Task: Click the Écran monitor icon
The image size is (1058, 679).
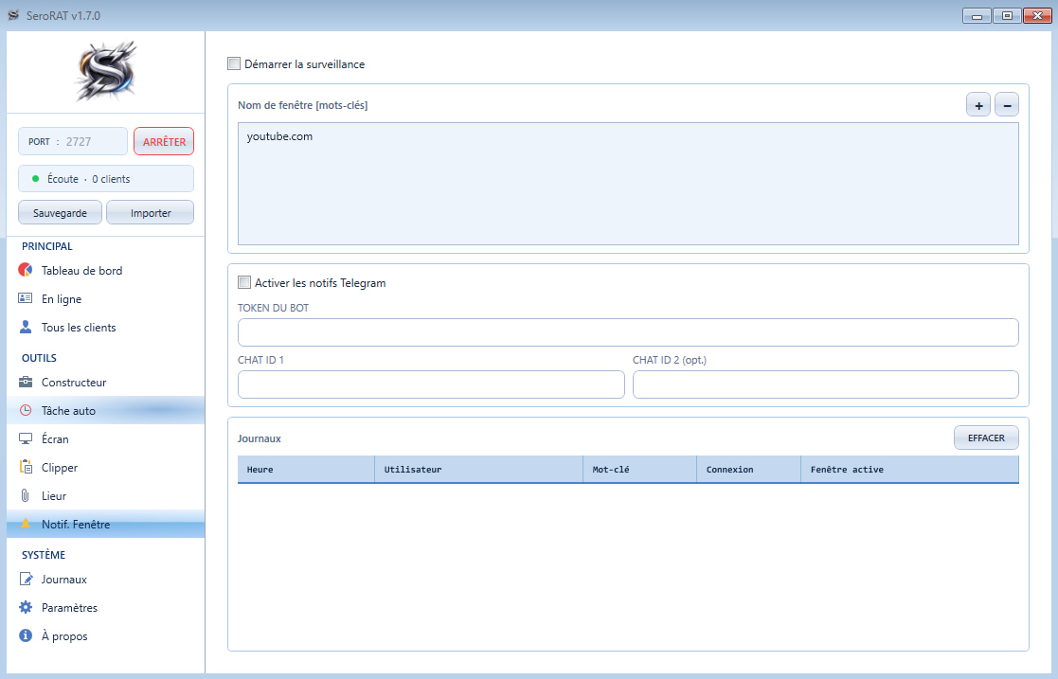Action: tap(26, 438)
